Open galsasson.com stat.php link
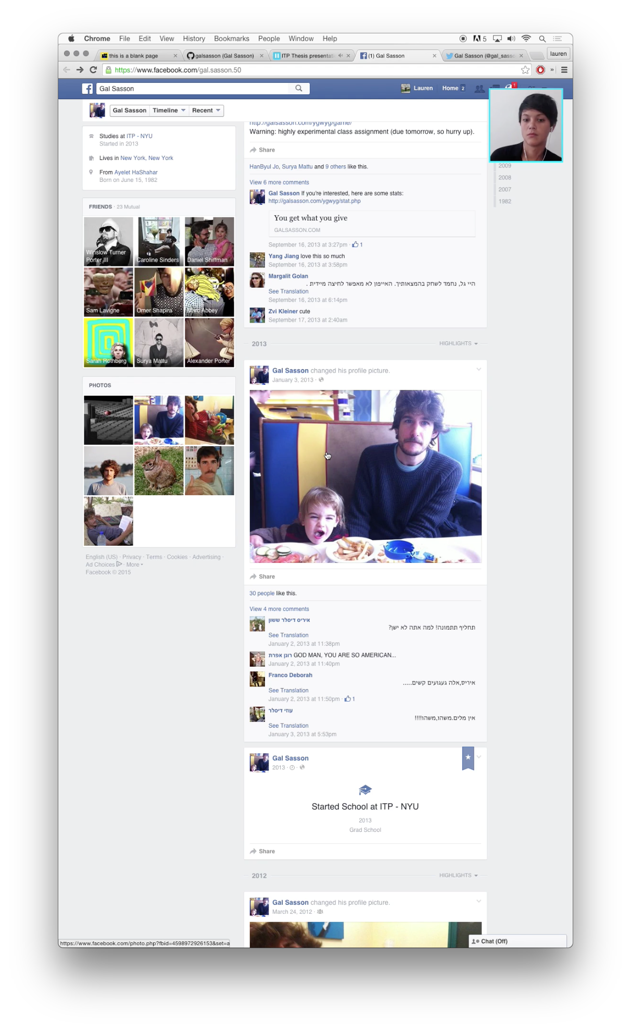Screen dimensions: 631x1031 tap(314, 201)
